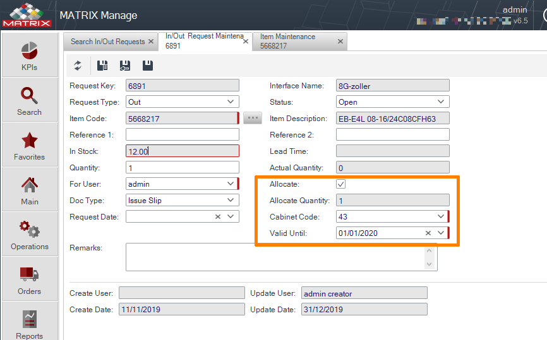Screen dimensions: 547x340
Task: Click the refresh arrows toolbar icon
Action: [78, 66]
